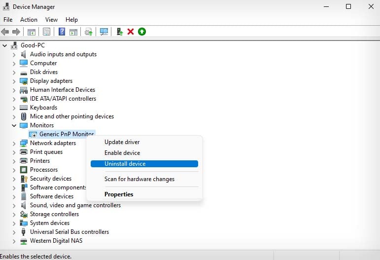Viewport: 380px width, 260px height.
Task: Select the Human Interface Devices label
Action: (63, 90)
